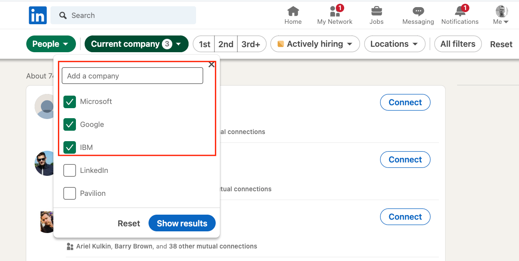Connect with the second search result

coord(405,160)
